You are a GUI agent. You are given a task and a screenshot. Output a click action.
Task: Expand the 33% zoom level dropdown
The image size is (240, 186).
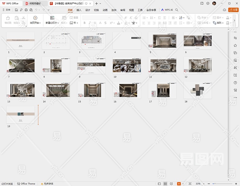click(204, 184)
